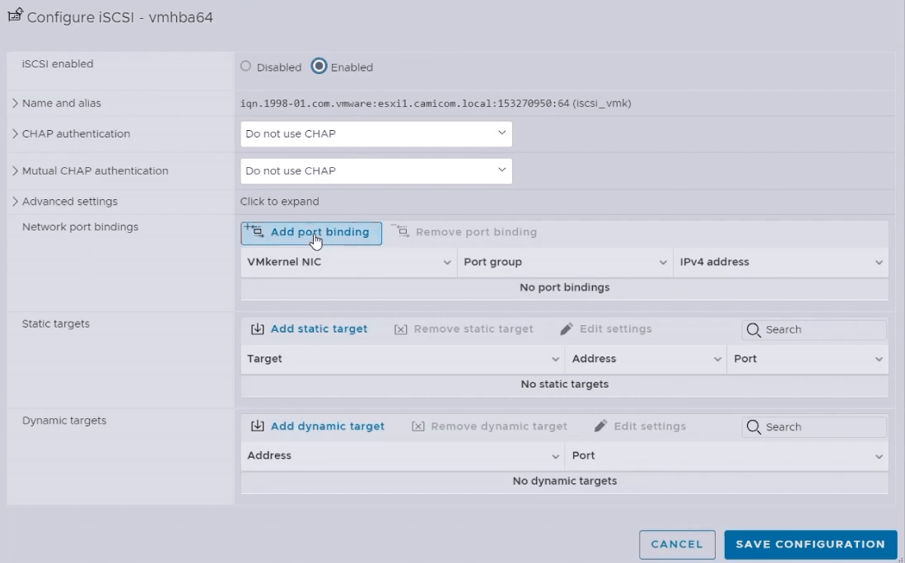Expand the Name and alias section

pos(15,103)
